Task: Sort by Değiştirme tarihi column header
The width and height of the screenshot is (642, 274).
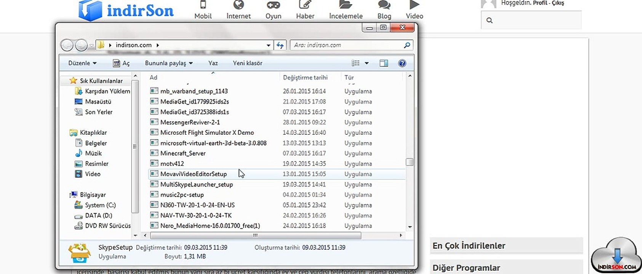Action: click(x=305, y=78)
